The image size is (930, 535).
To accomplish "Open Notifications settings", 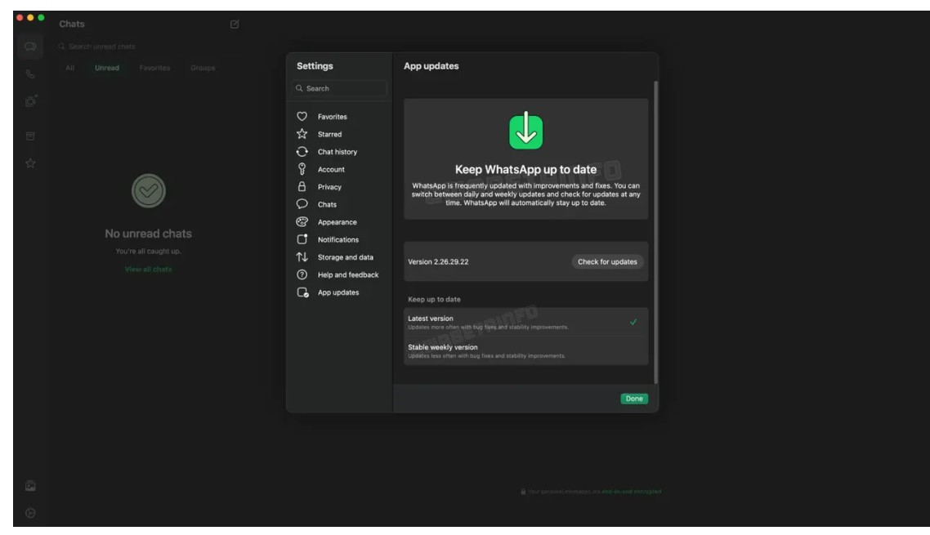I will pyautogui.click(x=339, y=239).
